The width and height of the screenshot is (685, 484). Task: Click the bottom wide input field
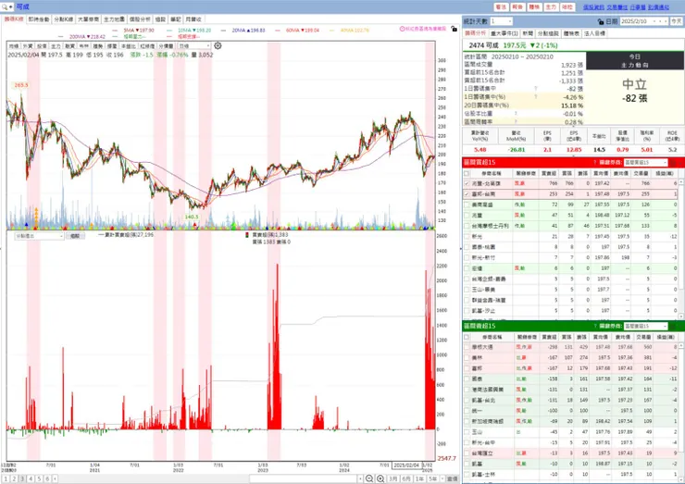pyautogui.click(x=304, y=479)
